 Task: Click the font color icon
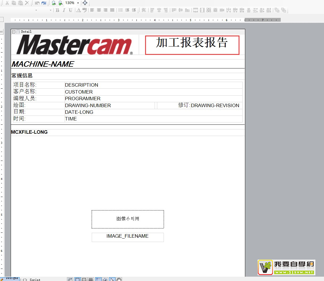(78, 10)
